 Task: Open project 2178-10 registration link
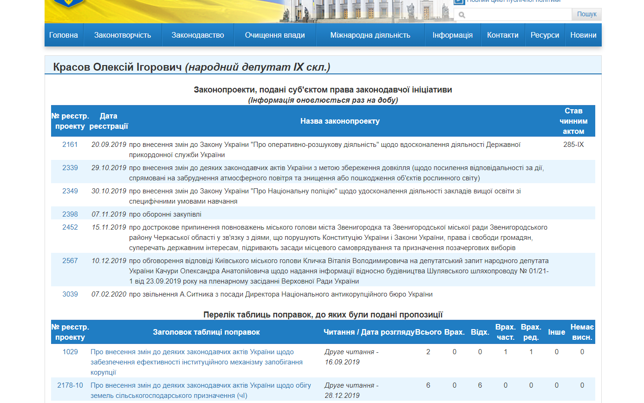tap(70, 385)
